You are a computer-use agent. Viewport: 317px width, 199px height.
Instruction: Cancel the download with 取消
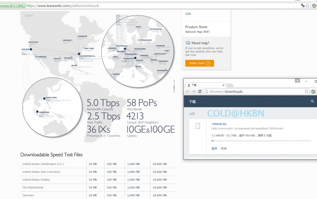point(224,148)
